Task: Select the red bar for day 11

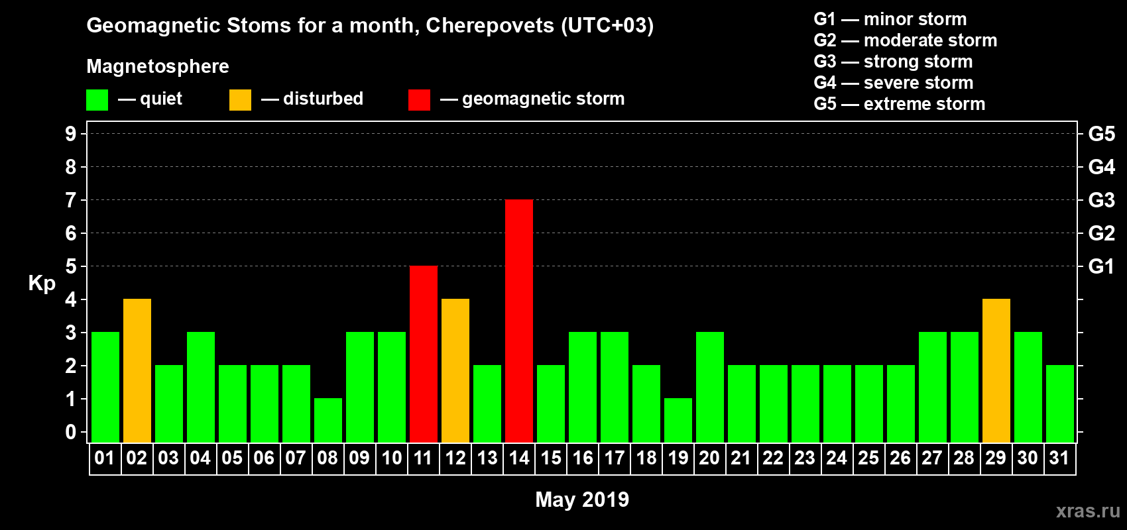Action: click(x=424, y=354)
